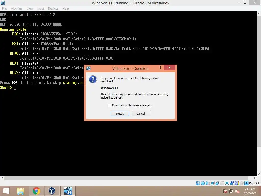Image resolution: width=261 pixels, height=196 pixels.
Task: Click the display status icon
Action: pyautogui.click(x=227, y=183)
